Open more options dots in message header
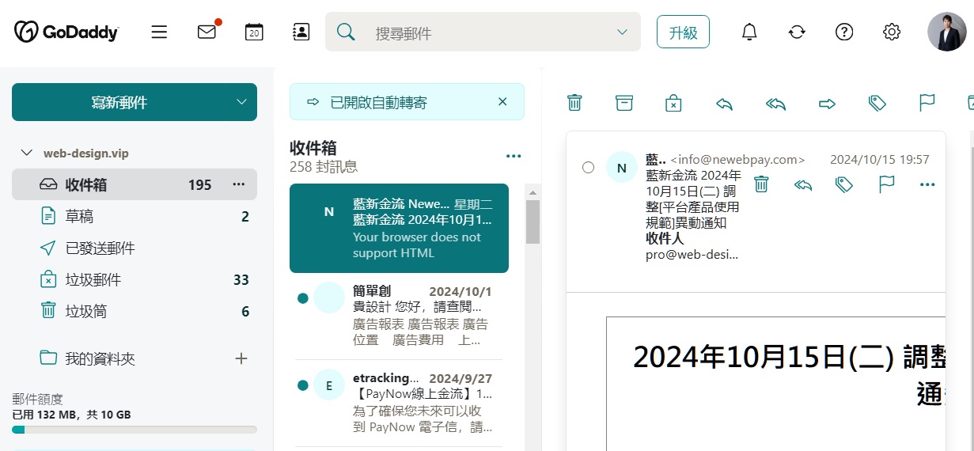 [x=927, y=185]
